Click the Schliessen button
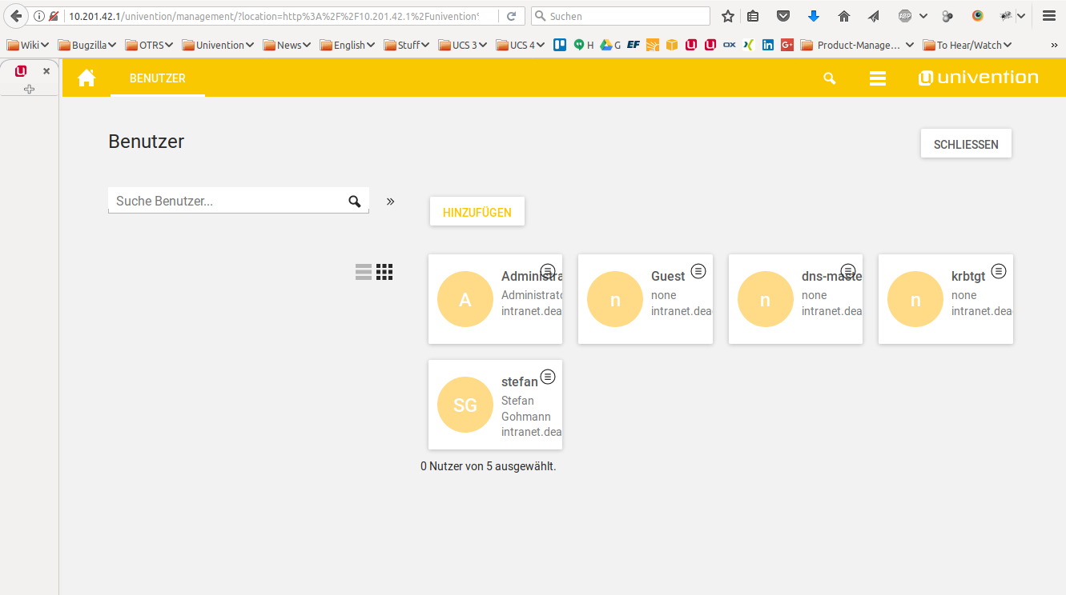Screen dimensions: 1066x595 tap(966, 144)
